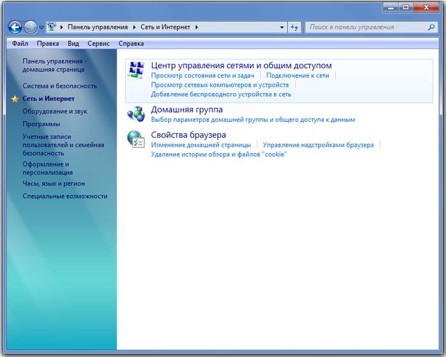
Task: Click the Back navigation arrow button
Action: pyautogui.click(x=15, y=27)
